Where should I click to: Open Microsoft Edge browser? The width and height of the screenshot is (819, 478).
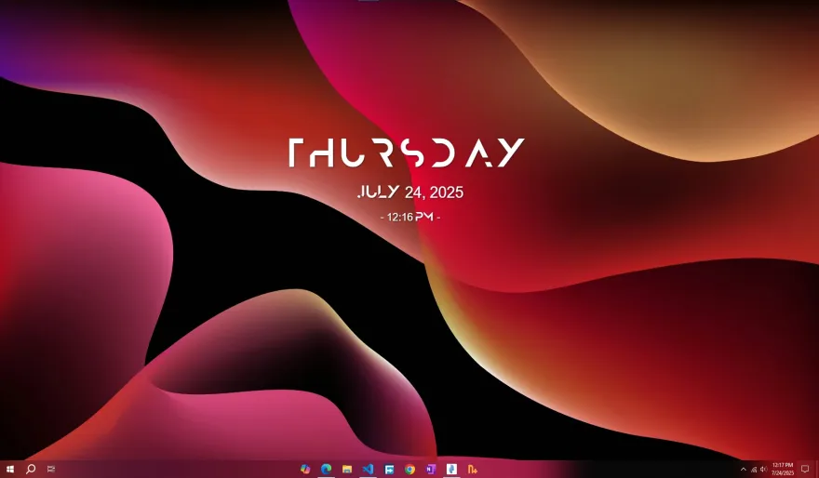pyautogui.click(x=326, y=469)
